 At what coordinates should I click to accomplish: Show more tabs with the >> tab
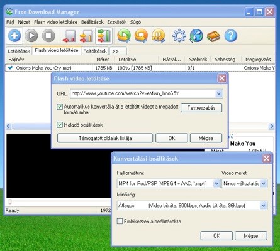(x=118, y=51)
